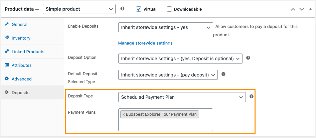
Task: Select the Deposits tab
Action: tap(33, 92)
